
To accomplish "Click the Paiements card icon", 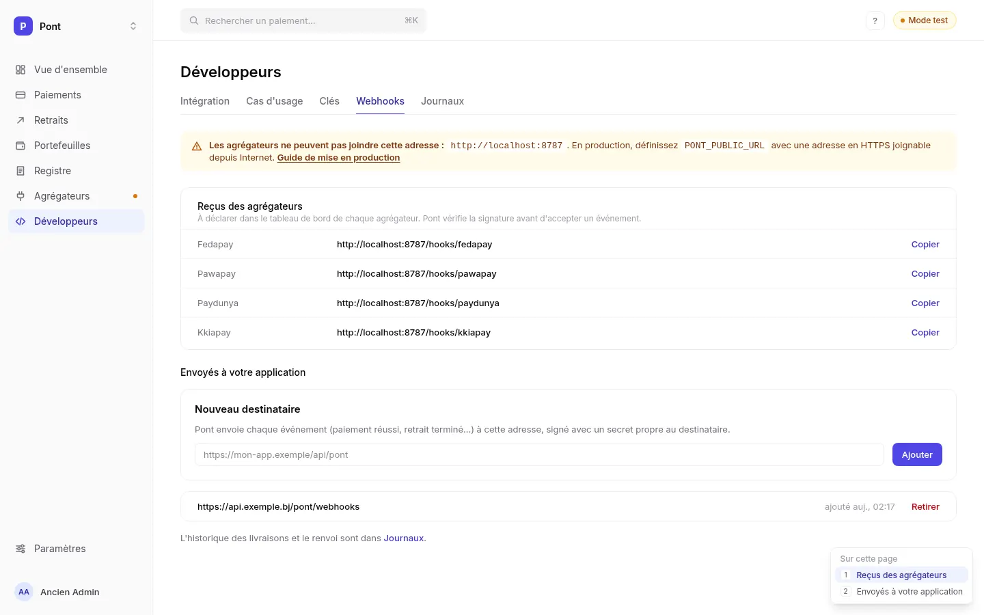I will click(x=20, y=95).
